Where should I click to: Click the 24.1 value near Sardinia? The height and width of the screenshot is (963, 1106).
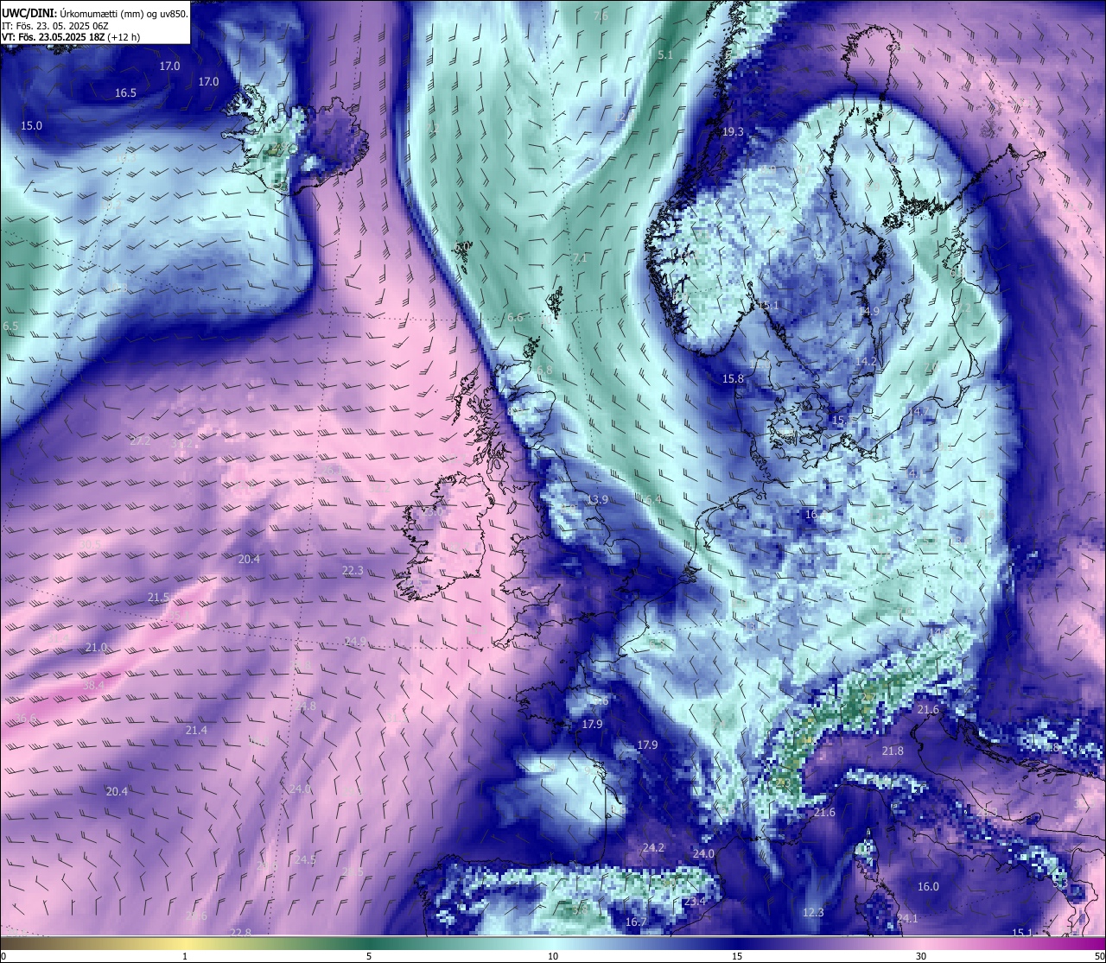point(907,919)
